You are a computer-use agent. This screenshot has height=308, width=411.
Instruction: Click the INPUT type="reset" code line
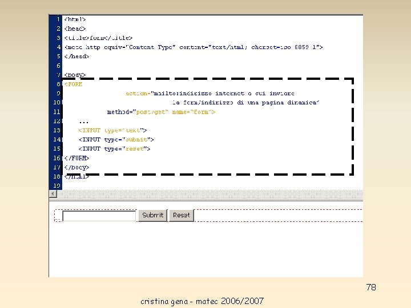click(114, 149)
